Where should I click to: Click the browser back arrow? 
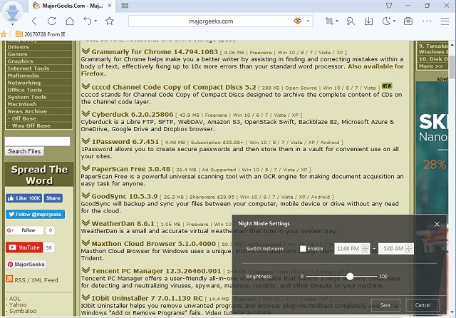(33, 21)
